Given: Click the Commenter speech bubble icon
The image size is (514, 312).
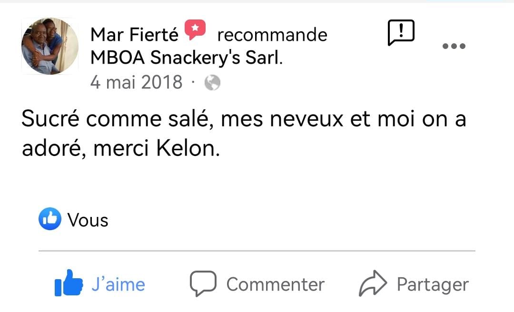Looking at the screenshot, I should [203, 284].
